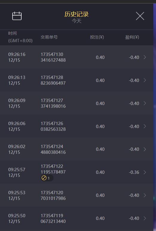Click the 盈利(¥) column header
156x231 pixels.
132,37
